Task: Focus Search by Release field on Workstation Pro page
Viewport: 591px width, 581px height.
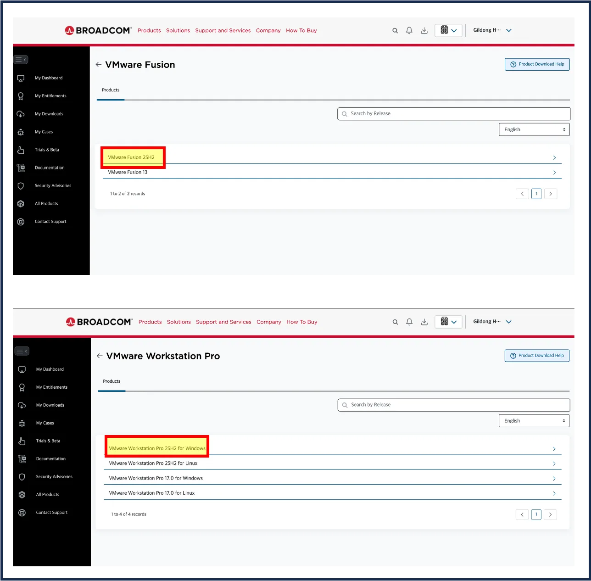Action: (x=454, y=405)
